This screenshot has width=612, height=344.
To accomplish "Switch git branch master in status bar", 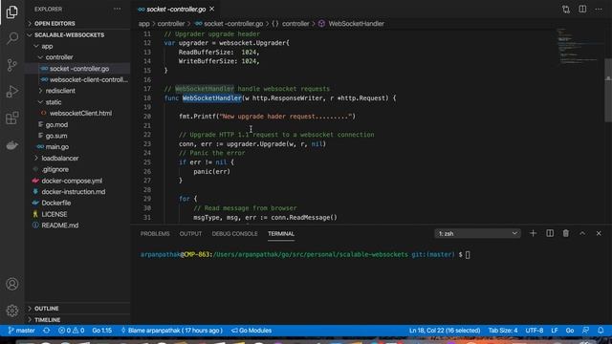I will tap(21, 331).
